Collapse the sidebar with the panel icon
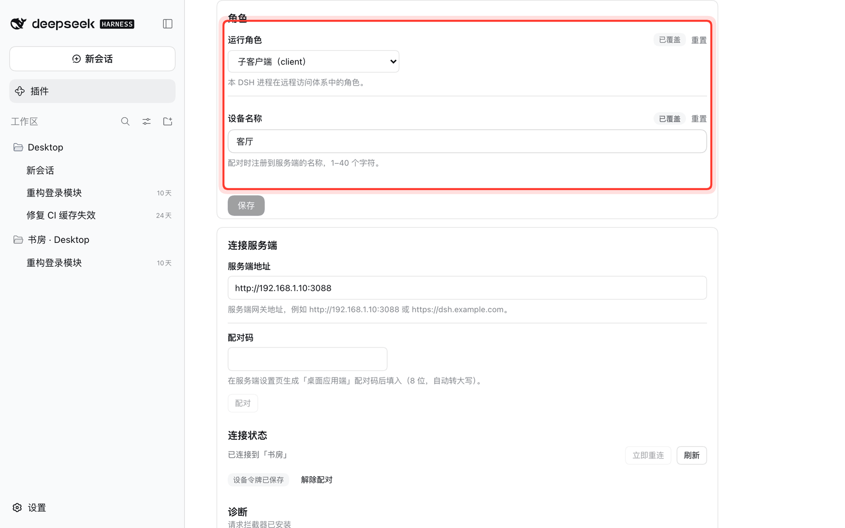Viewport: 845px width, 528px height. [167, 24]
